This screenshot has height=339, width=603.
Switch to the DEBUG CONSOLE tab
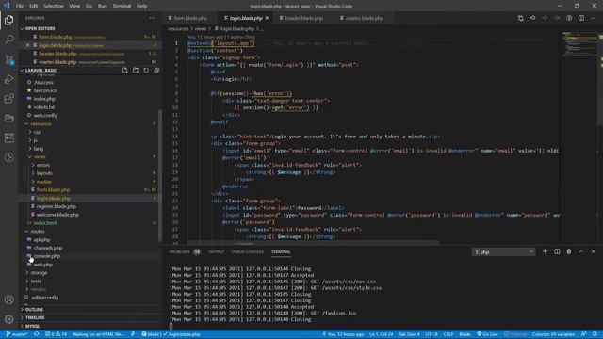click(248, 252)
